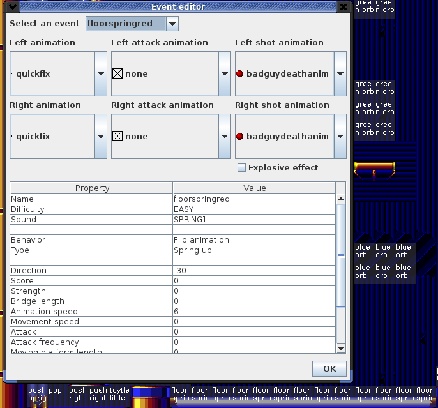
Task: Select the Movement speed value cell
Action: (254, 321)
